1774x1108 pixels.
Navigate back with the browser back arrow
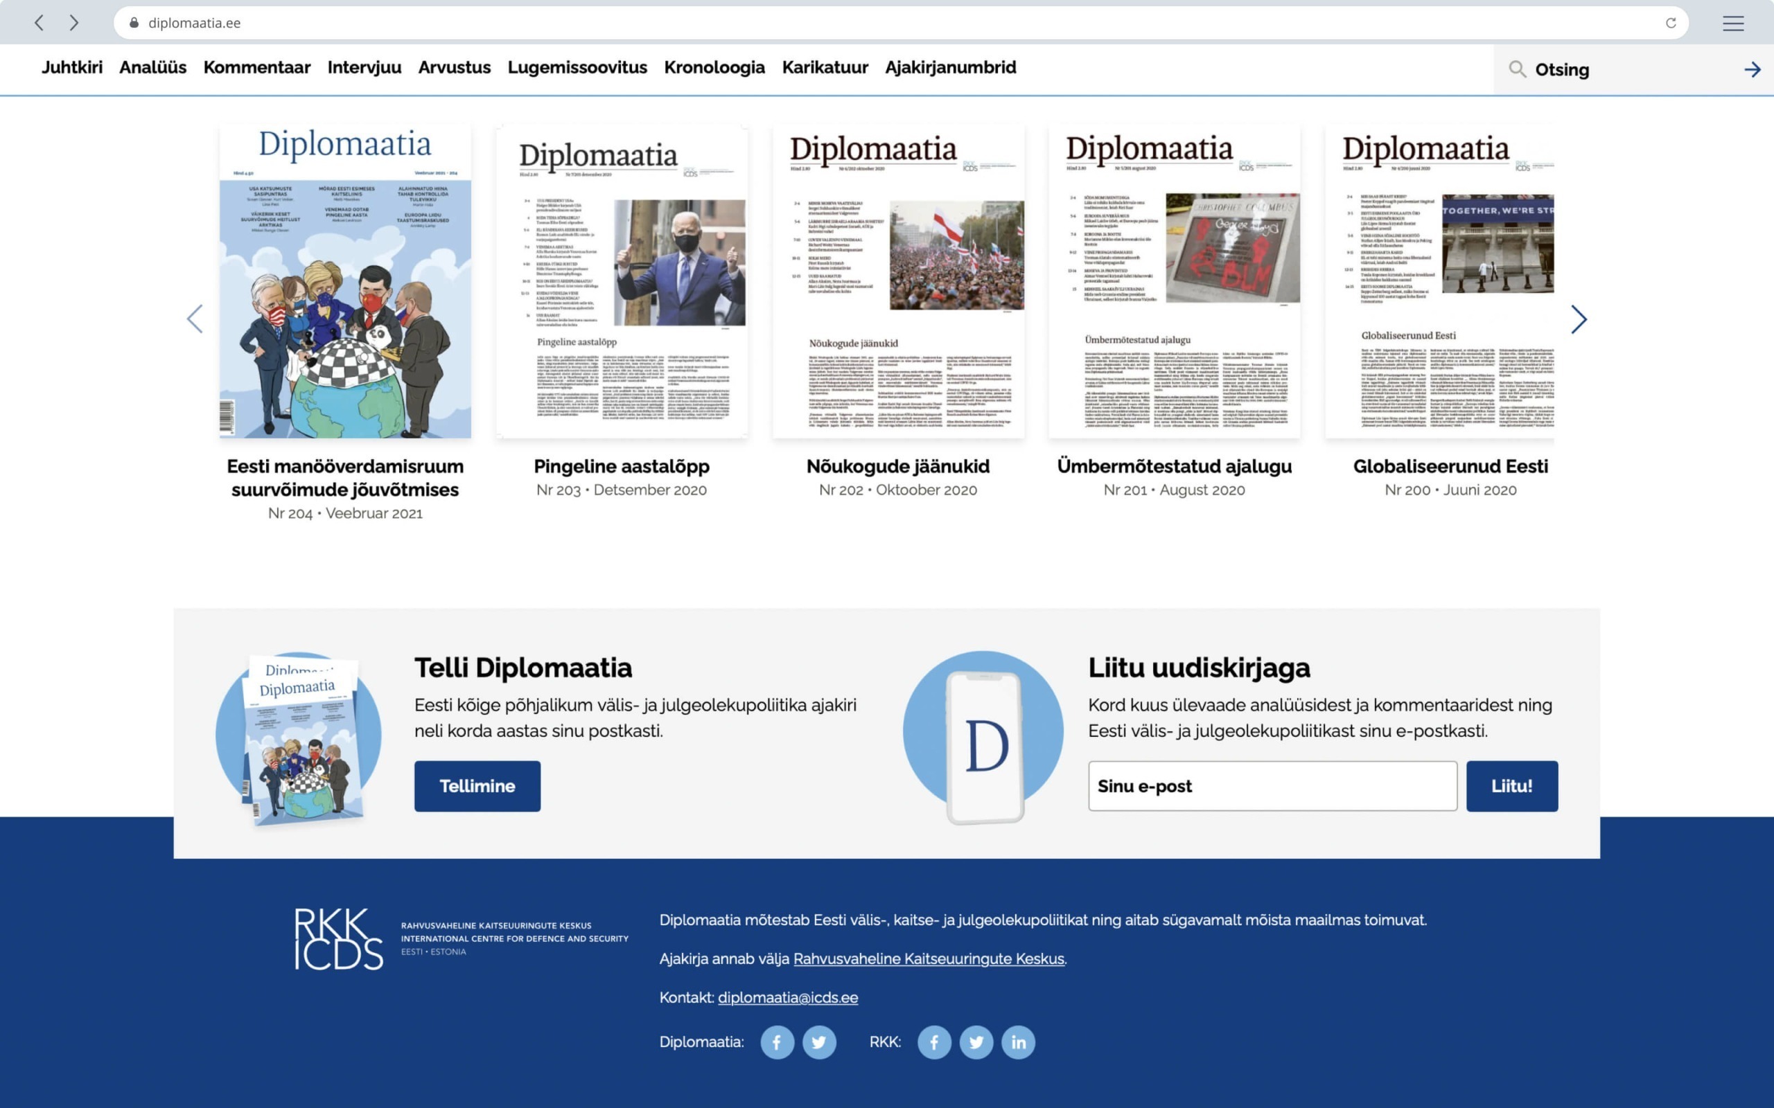(x=39, y=23)
